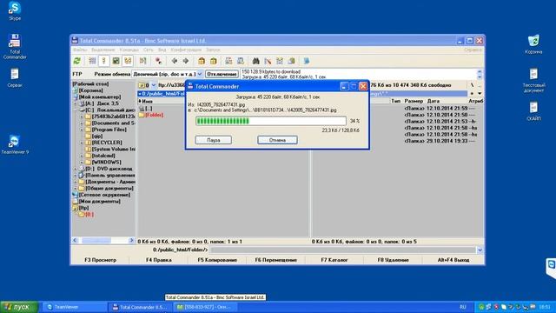Screen dimensions: 556x313
Task: Cancel the download with Отмена button
Action: pyautogui.click(x=277, y=140)
